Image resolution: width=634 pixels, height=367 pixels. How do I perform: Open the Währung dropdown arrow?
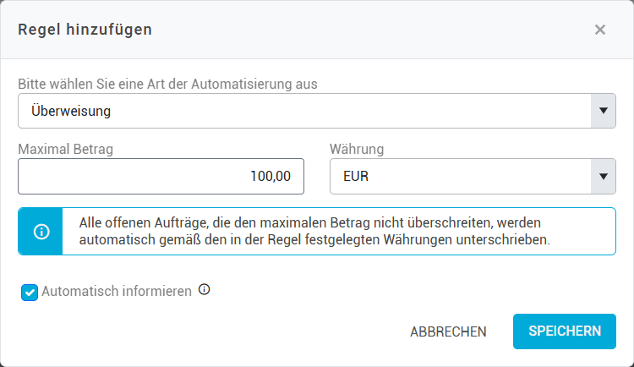click(603, 177)
